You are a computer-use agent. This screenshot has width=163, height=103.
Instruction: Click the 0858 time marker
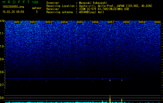[x=126, y=22]
